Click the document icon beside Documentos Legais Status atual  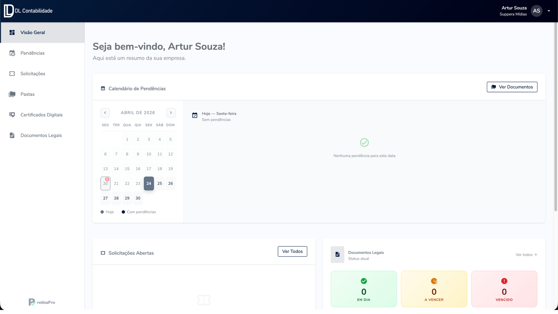[337, 255]
